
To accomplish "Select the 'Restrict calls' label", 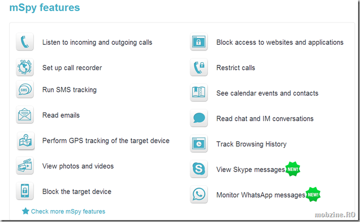I will coord(235,68).
